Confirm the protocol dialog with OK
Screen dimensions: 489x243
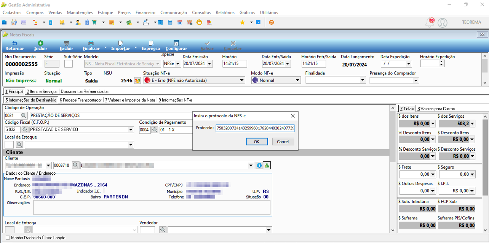point(256,142)
